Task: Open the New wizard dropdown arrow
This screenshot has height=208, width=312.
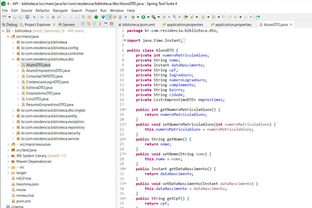Action: pyautogui.click(x=9, y=17)
